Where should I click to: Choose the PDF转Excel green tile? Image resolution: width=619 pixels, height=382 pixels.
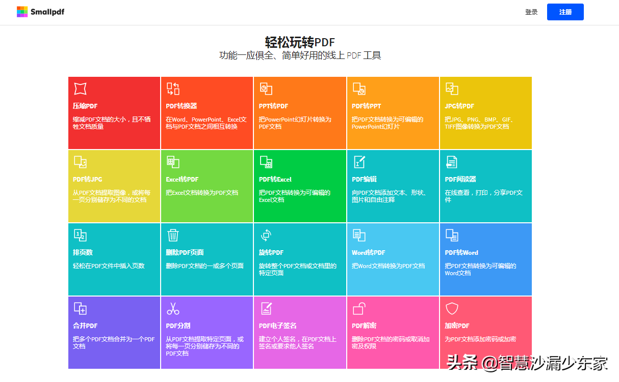pos(300,186)
